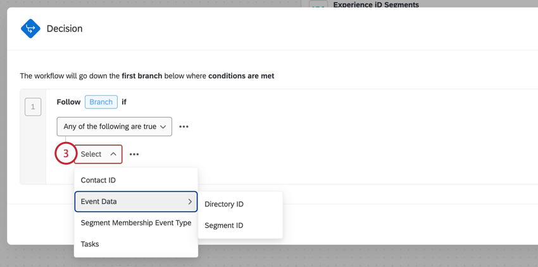Click the blue Decision diamond icon
Viewport: 538px width, 267px height.
(x=30, y=28)
